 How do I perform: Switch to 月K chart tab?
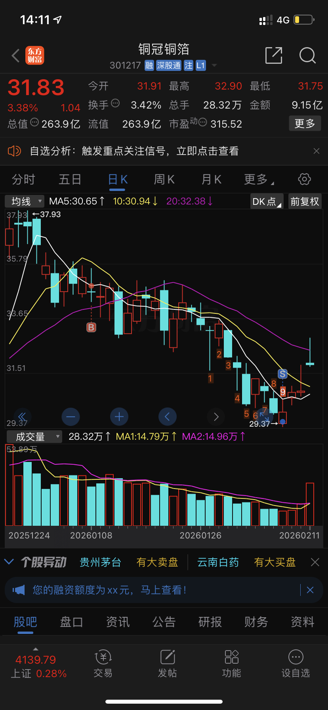click(x=211, y=179)
